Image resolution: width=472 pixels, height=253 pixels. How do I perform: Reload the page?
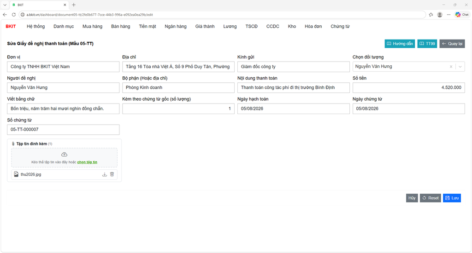coord(13,14)
